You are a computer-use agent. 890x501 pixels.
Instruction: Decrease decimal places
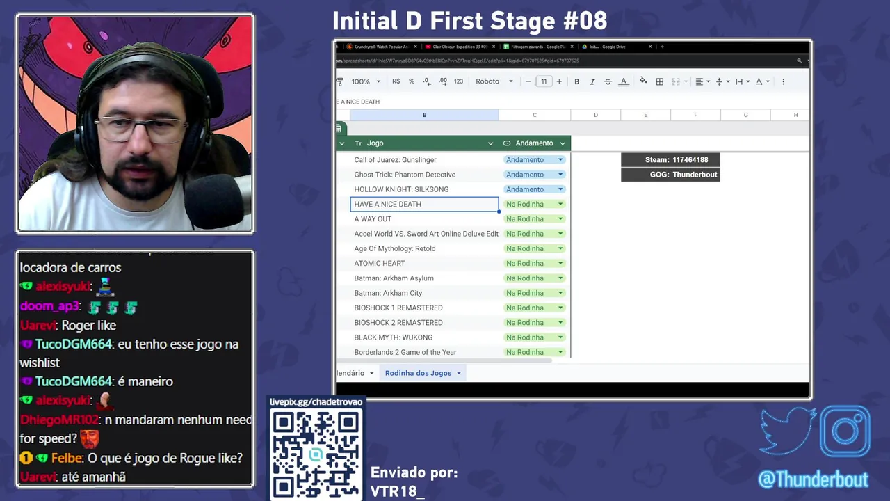[427, 81]
